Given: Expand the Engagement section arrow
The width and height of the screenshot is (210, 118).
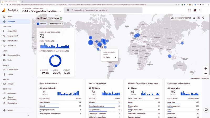Looking at the screenshot, I should [2, 36].
